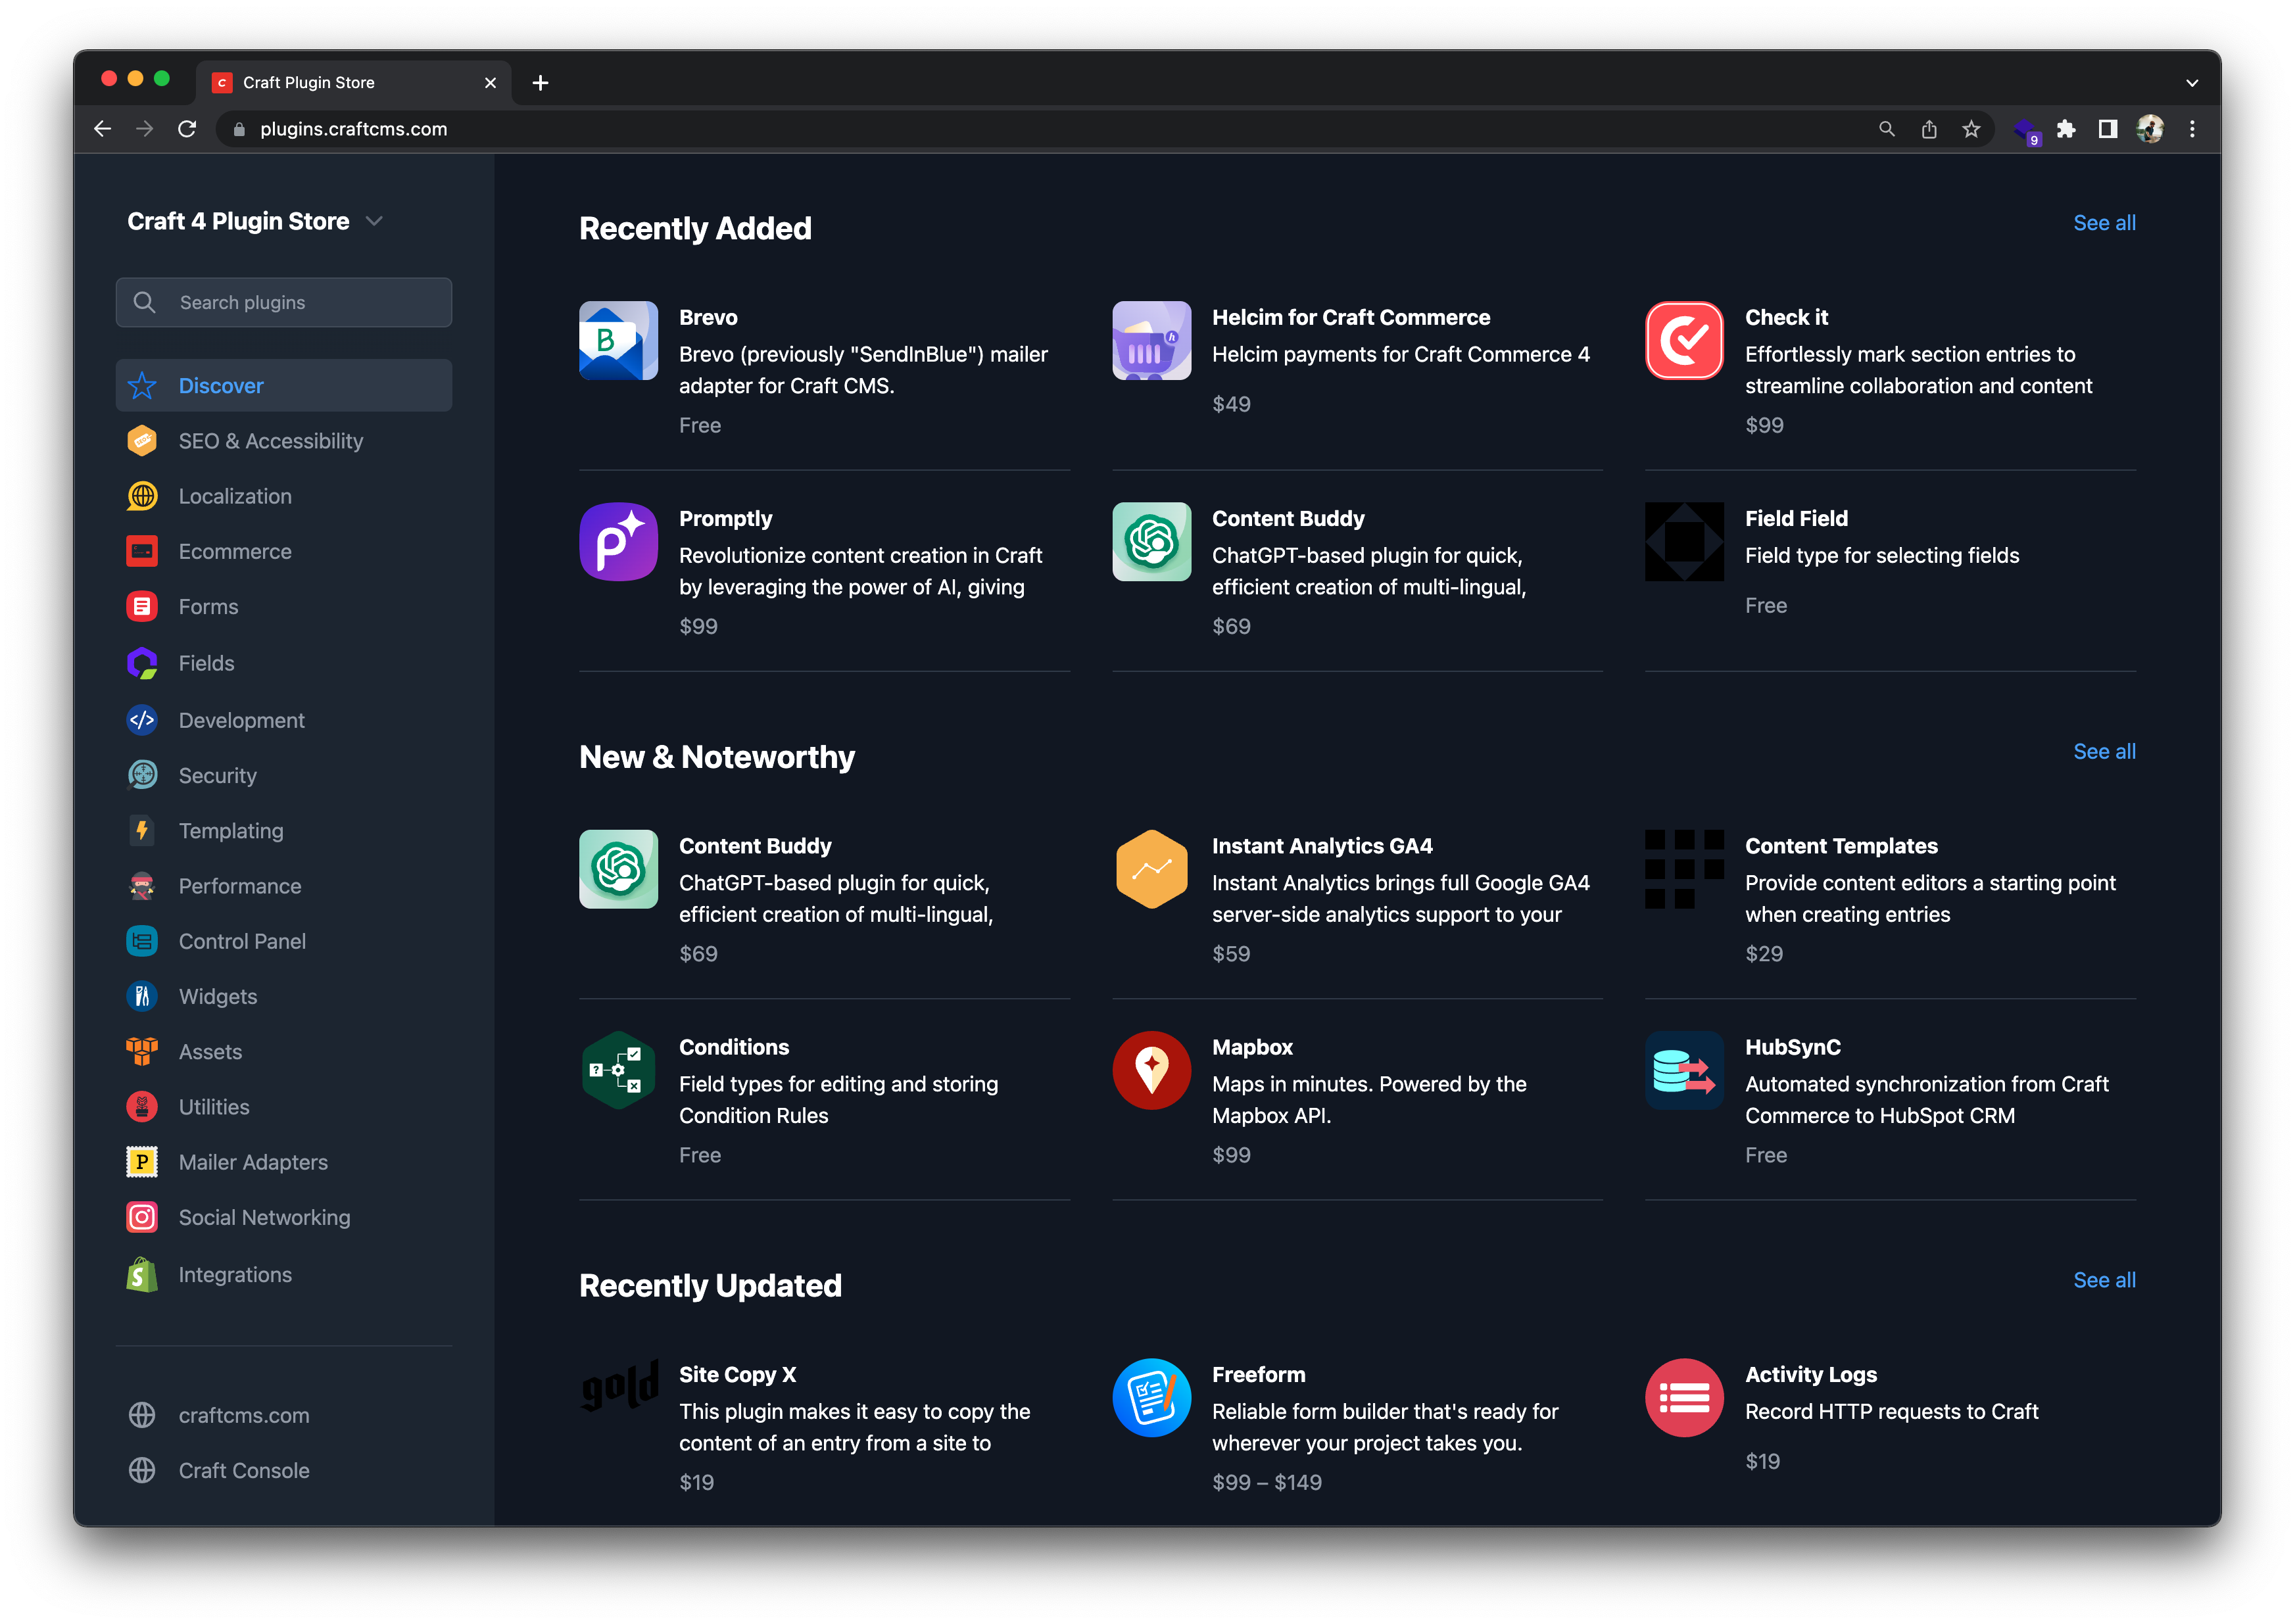
Task: Click the Ecommerce red card icon
Action: 142,552
